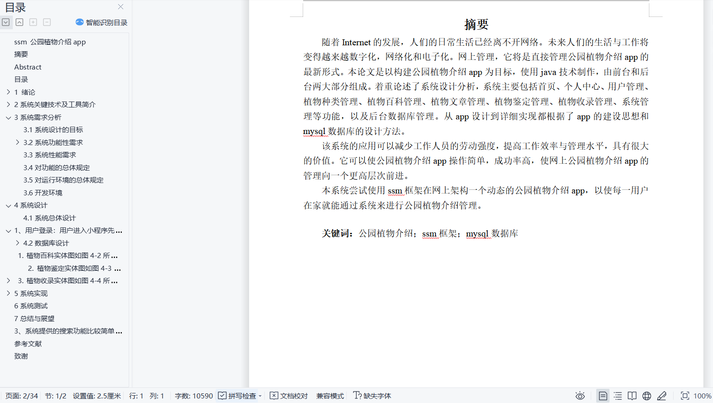
Task: Click 兼容模式 compatibility mode indicator
Action: coord(330,396)
